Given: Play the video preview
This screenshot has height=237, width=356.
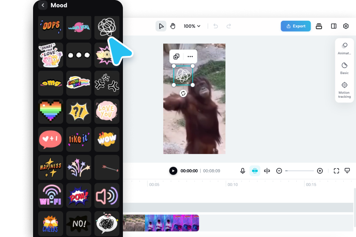Looking at the screenshot, I should coord(173,171).
